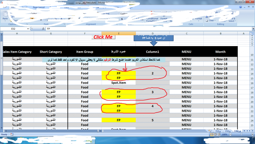Select the Short Category header cell
255x144 pixels.
click(x=51, y=52)
